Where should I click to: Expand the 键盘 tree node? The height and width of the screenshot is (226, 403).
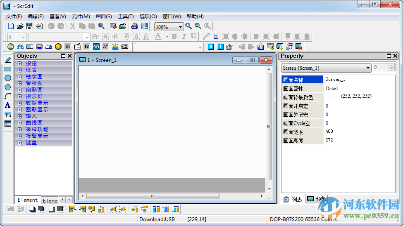(20, 143)
